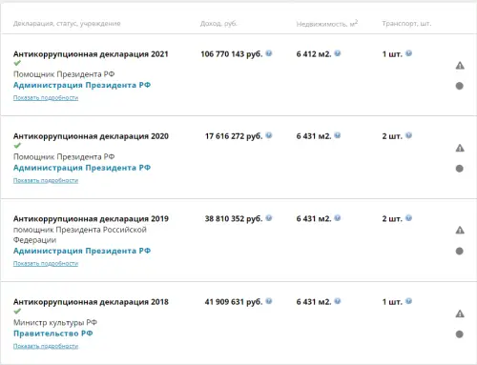Screen dimensions: 477x365
Task: Click the gray circle icon in the 2021 row
Action: [x=460, y=86]
